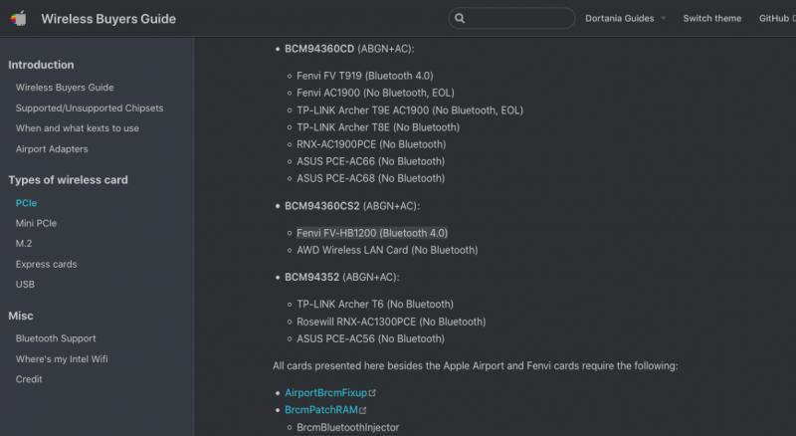Click external link icon beside AirportBrcmFixup

[x=372, y=393]
